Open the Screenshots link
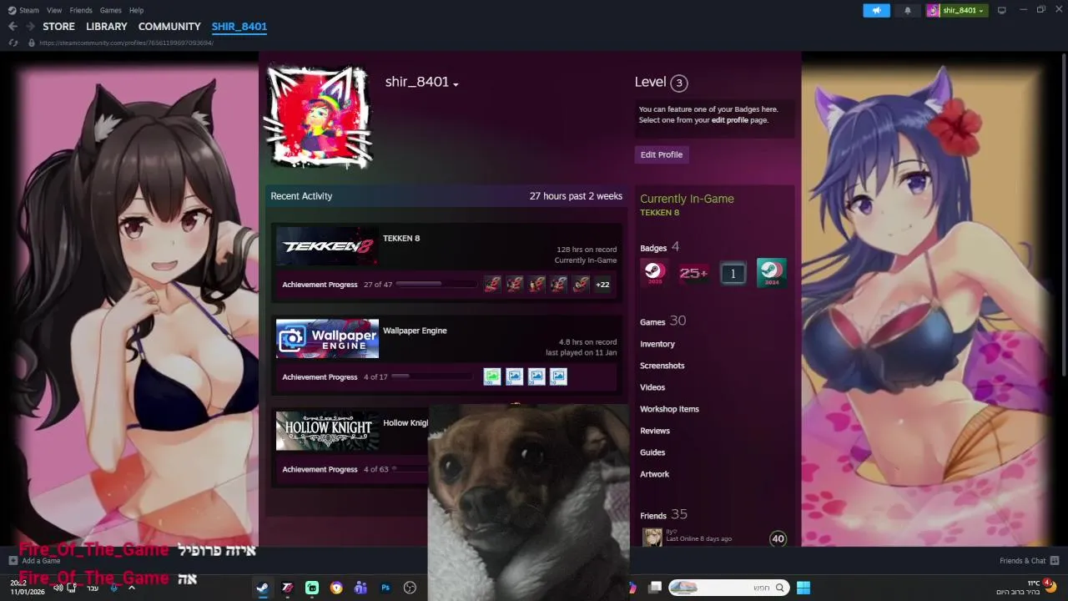 [x=662, y=366]
